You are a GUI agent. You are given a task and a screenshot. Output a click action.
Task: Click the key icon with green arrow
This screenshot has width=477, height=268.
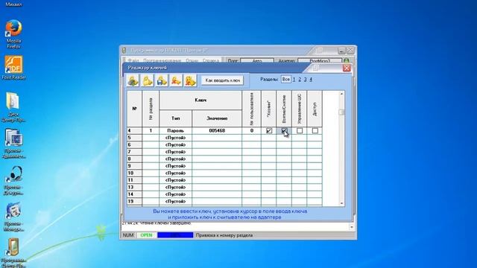tap(133, 80)
